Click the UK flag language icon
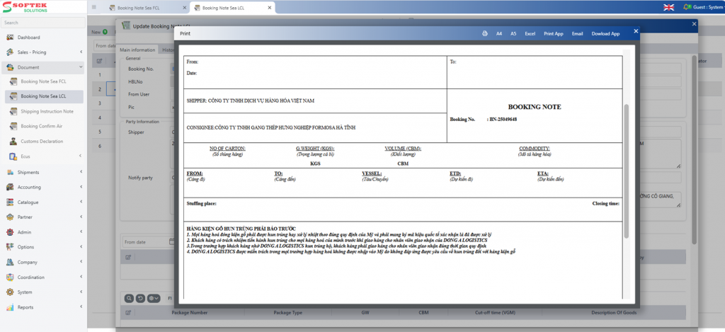This screenshot has height=332, width=725. click(668, 7)
